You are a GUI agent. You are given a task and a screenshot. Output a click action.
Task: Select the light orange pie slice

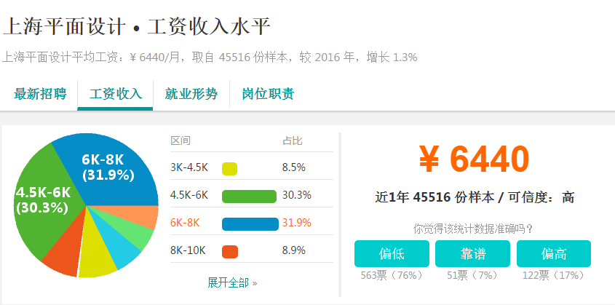click(141, 215)
